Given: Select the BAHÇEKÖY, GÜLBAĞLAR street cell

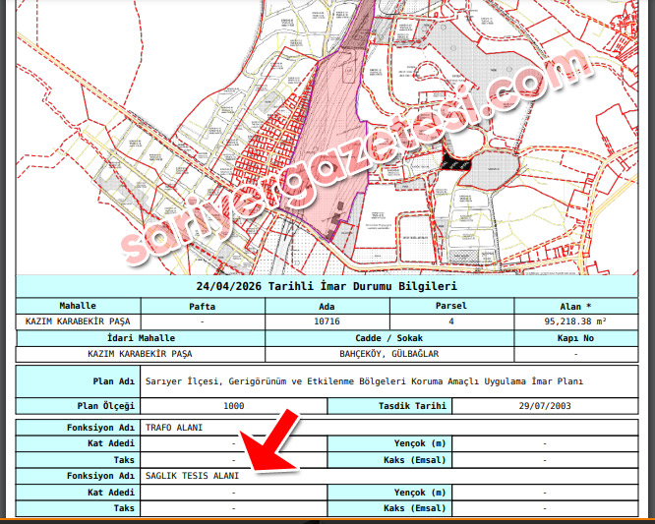Looking at the screenshot, I should 388,353.
